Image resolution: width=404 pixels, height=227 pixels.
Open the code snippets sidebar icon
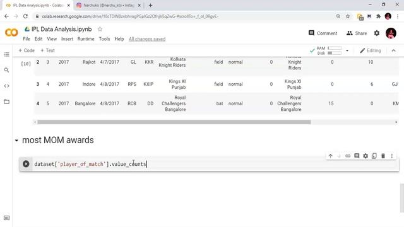point(7,86)
